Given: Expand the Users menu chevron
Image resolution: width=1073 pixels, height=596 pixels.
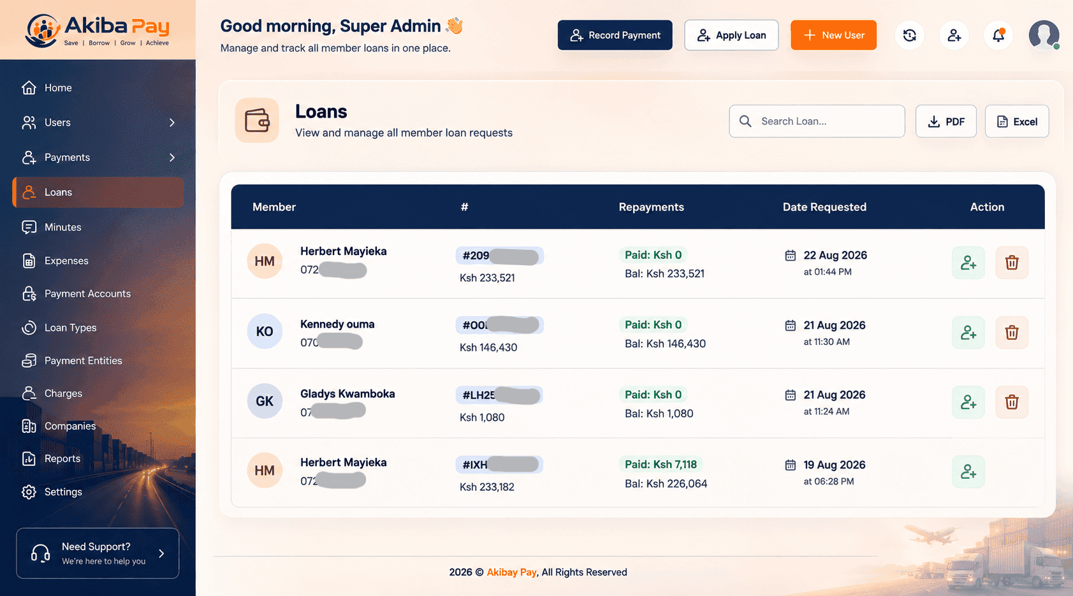Looking at the screenshot, I should 172,122.
